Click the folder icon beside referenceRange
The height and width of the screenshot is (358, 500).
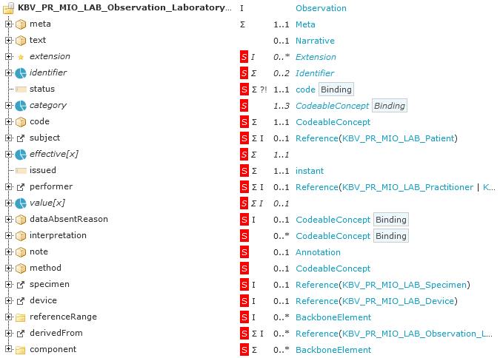[21, 317]
